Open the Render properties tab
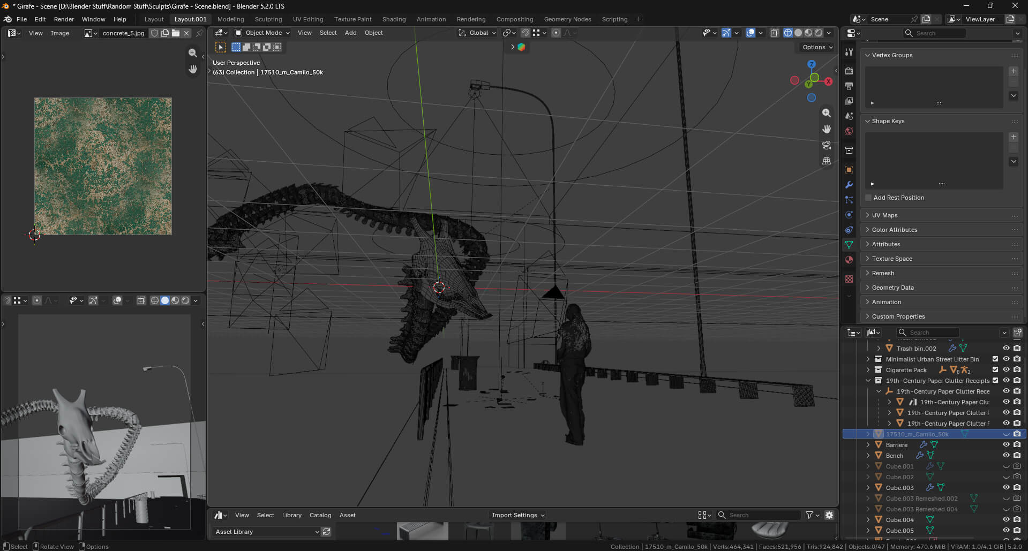Screen dimensions: 1028x551 click(849, 71)
